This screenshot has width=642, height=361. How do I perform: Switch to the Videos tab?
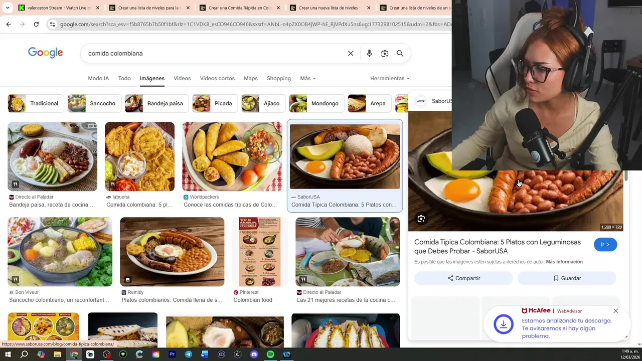point(182,78)
